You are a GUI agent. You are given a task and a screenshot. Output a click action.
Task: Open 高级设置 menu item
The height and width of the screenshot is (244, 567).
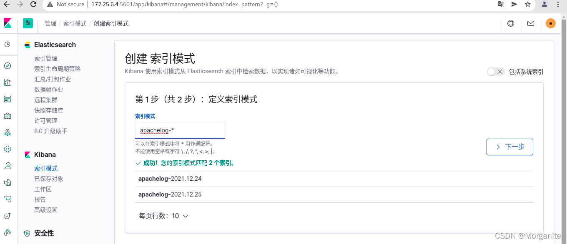click(x=46, y=210)
